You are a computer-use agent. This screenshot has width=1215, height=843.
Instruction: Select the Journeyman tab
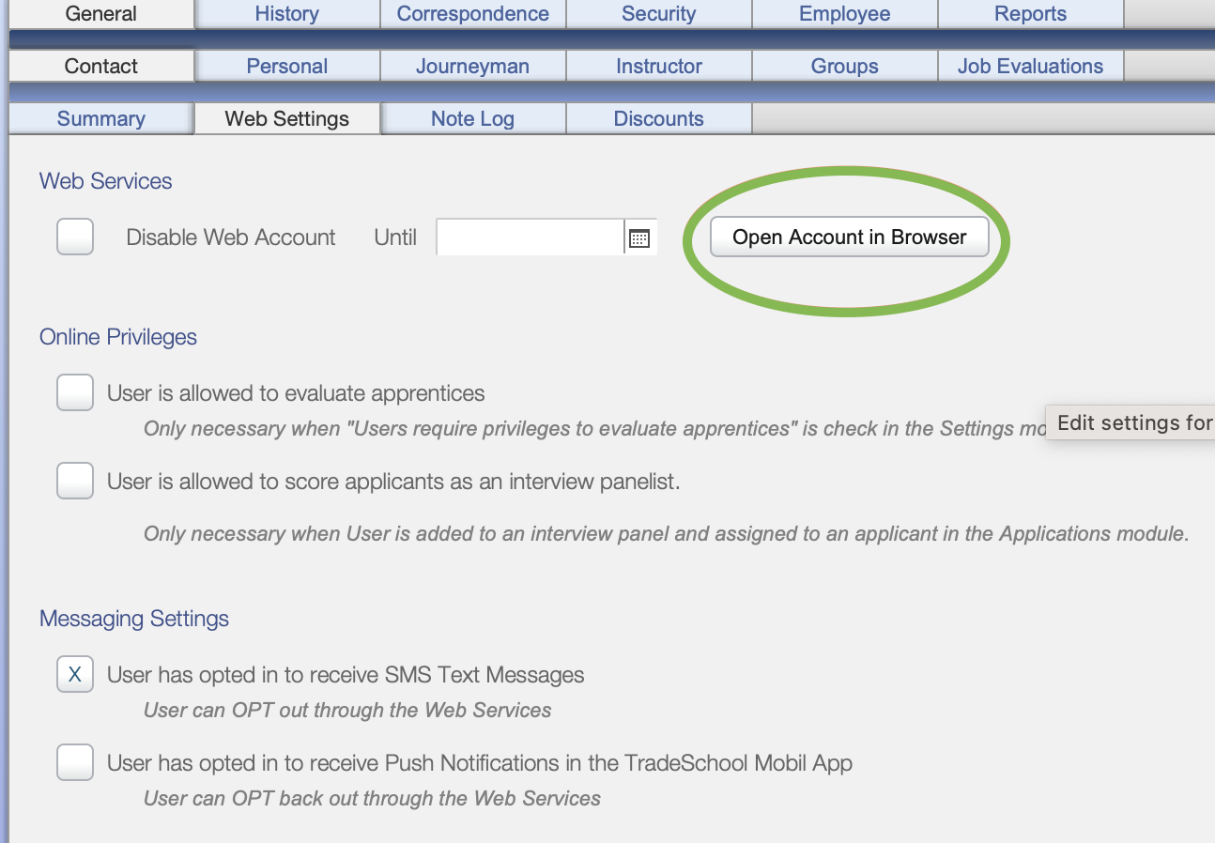pos(472,66)
